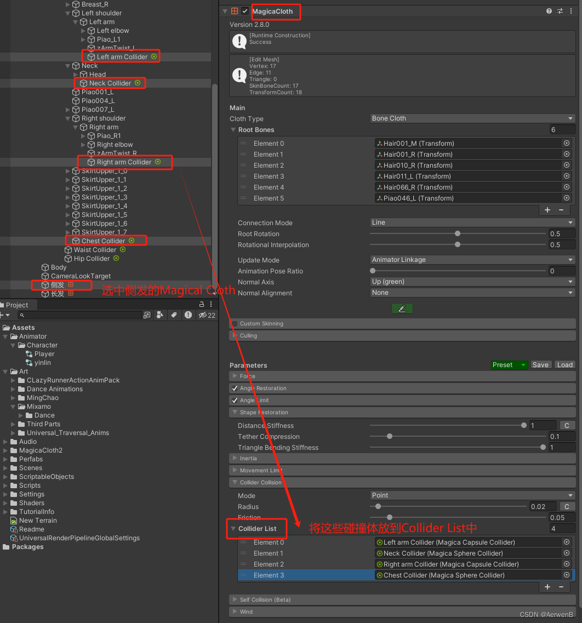Toggle the Angle Restoration checkbox
Image resolution: width=582 pixels, height=623 pixels.
pyautogui.click(x=235, y=388)
